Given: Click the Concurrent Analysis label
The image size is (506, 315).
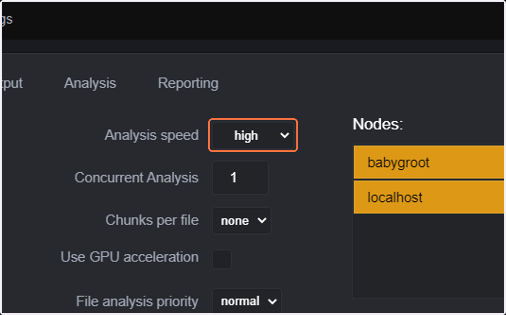Looking at the screenshot, I should (x=136, y=177).
